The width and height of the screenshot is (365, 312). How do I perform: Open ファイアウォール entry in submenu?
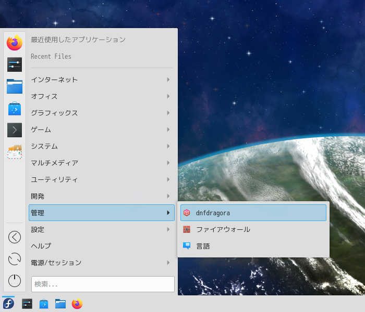click(253, 229)
